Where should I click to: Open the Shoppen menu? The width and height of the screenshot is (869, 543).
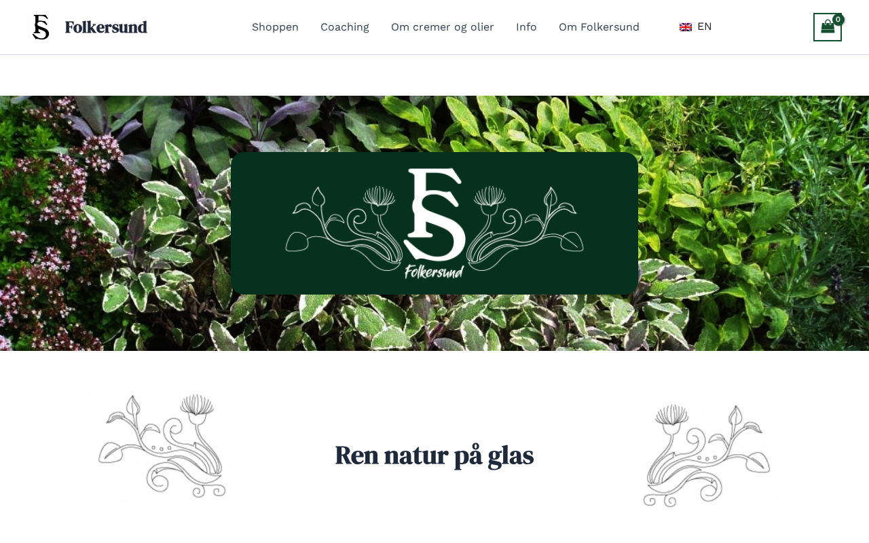click(x=275, y=27)
